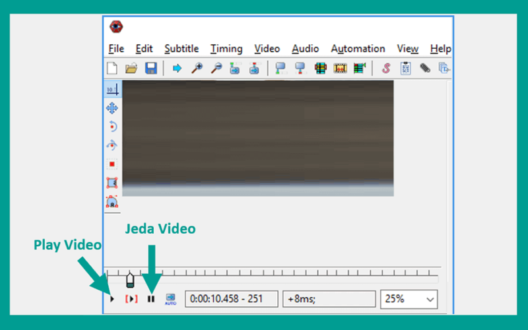Select the rectangle Clip tool
This screenshot has width=528, height=330.
click(112, 183)
